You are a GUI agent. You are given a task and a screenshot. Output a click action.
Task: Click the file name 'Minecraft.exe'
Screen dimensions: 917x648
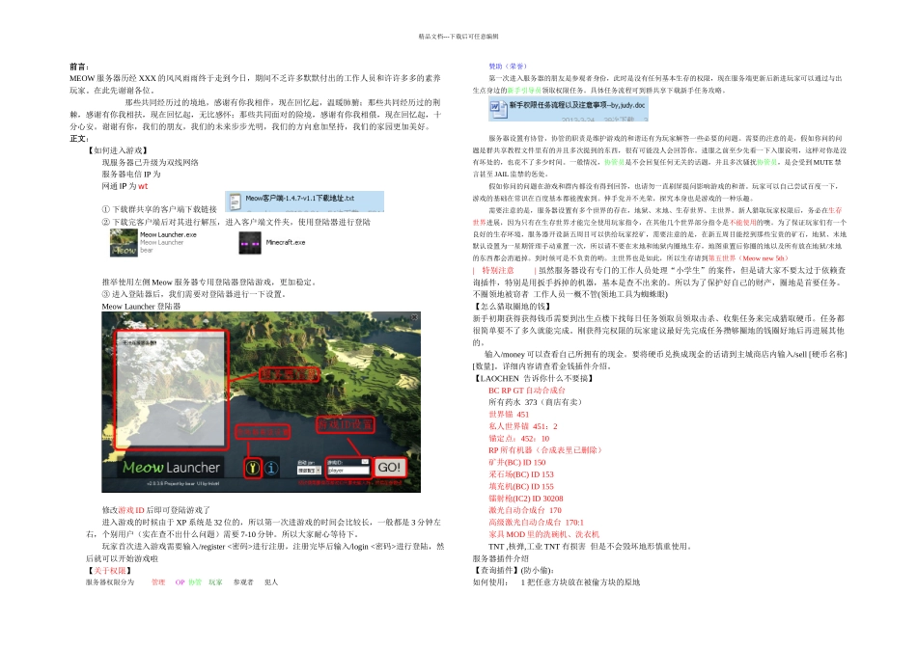pos(286,242)
